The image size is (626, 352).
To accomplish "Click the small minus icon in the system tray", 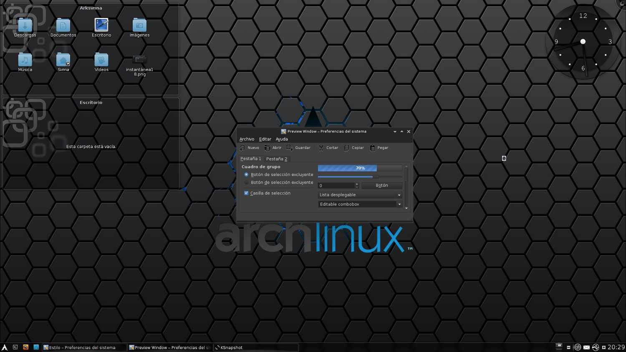I will pyautogui.click(x=568, y=347).
